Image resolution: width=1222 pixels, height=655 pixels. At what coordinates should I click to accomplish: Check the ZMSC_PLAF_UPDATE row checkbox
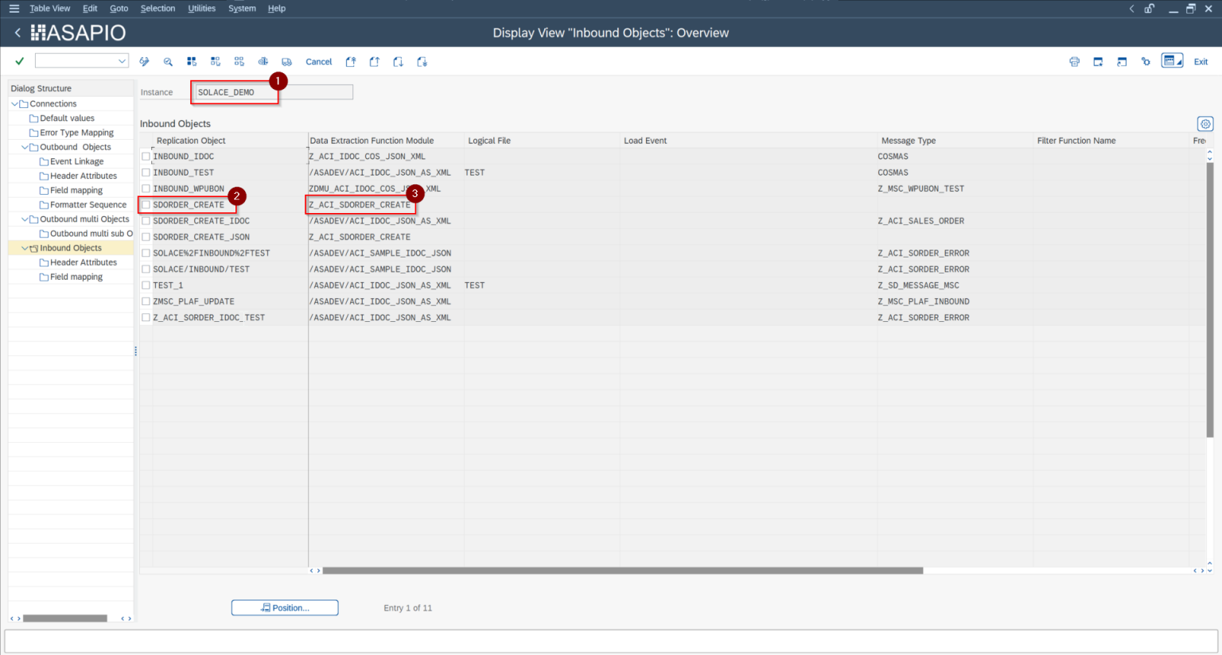[x=146, y=301]
